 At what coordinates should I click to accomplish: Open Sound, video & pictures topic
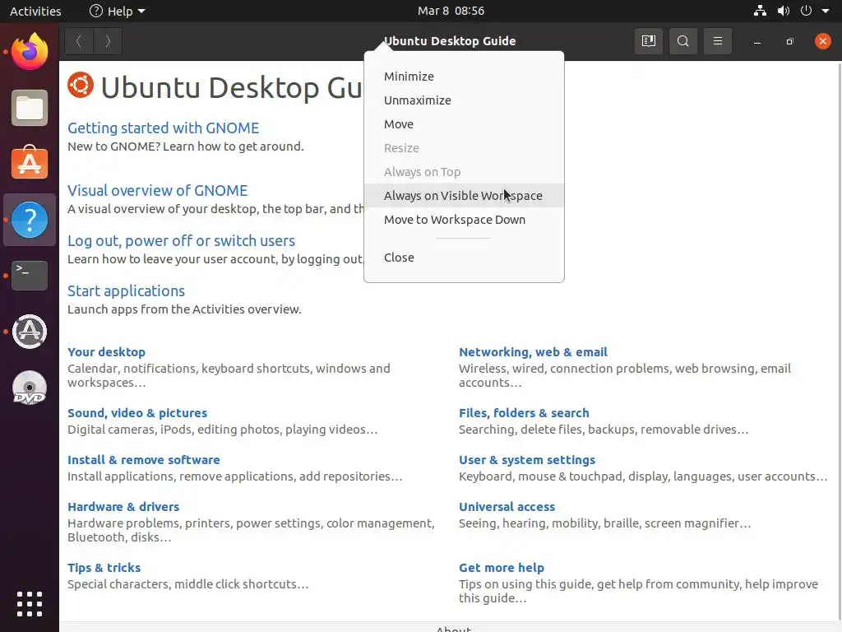click(137, 413)
